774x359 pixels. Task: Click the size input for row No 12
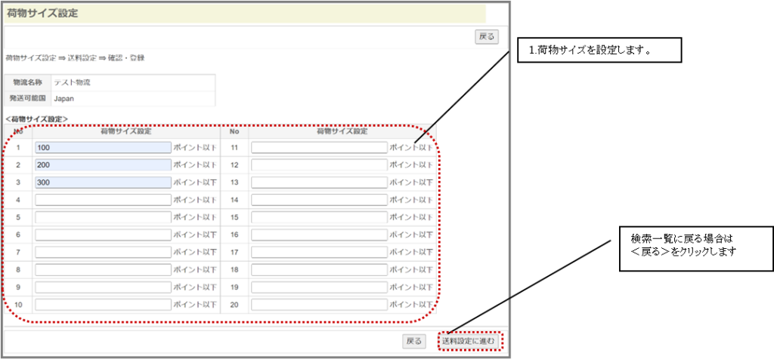click(x=319, y=165)
